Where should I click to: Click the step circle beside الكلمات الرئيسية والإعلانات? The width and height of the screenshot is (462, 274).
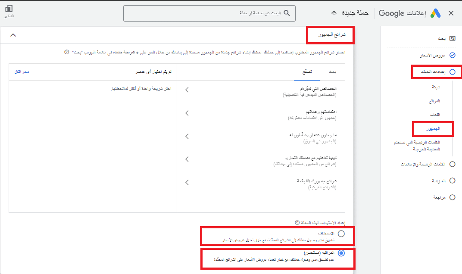(x=452, y=164)
